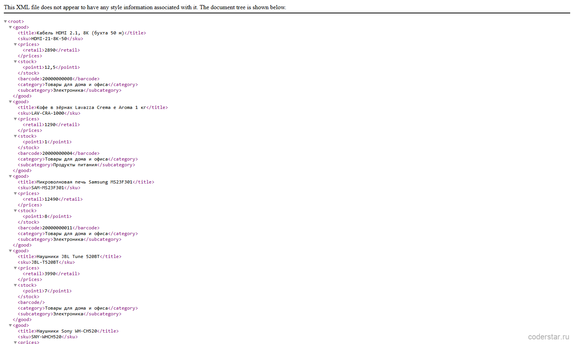Click the sku text "LAV-CRA-1000"
Screen dimensions: 574x344
click(48, 113)
